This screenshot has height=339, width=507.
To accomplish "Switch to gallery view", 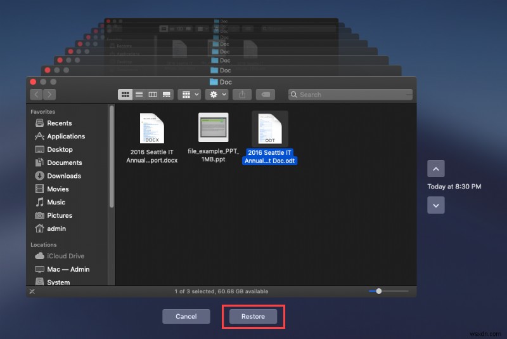I will pyautogui.click(x=167, y=95).
